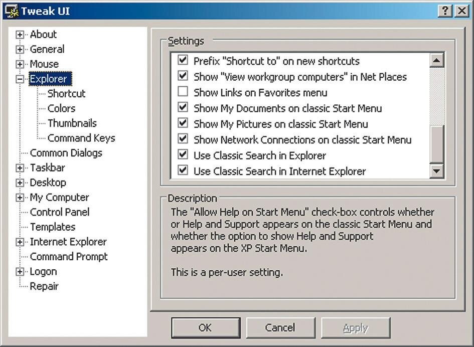Open the Control Panel tree item

[59, 212]
